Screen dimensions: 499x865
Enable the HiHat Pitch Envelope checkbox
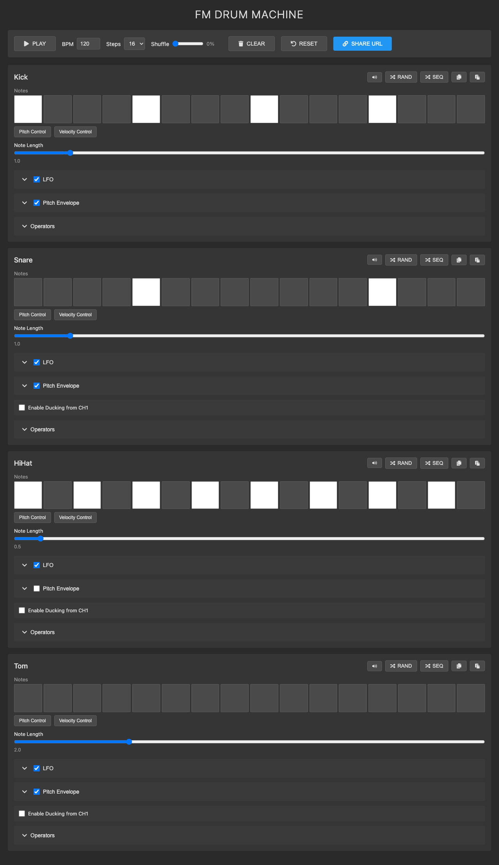pyautogui.click(x=37, y=588)
